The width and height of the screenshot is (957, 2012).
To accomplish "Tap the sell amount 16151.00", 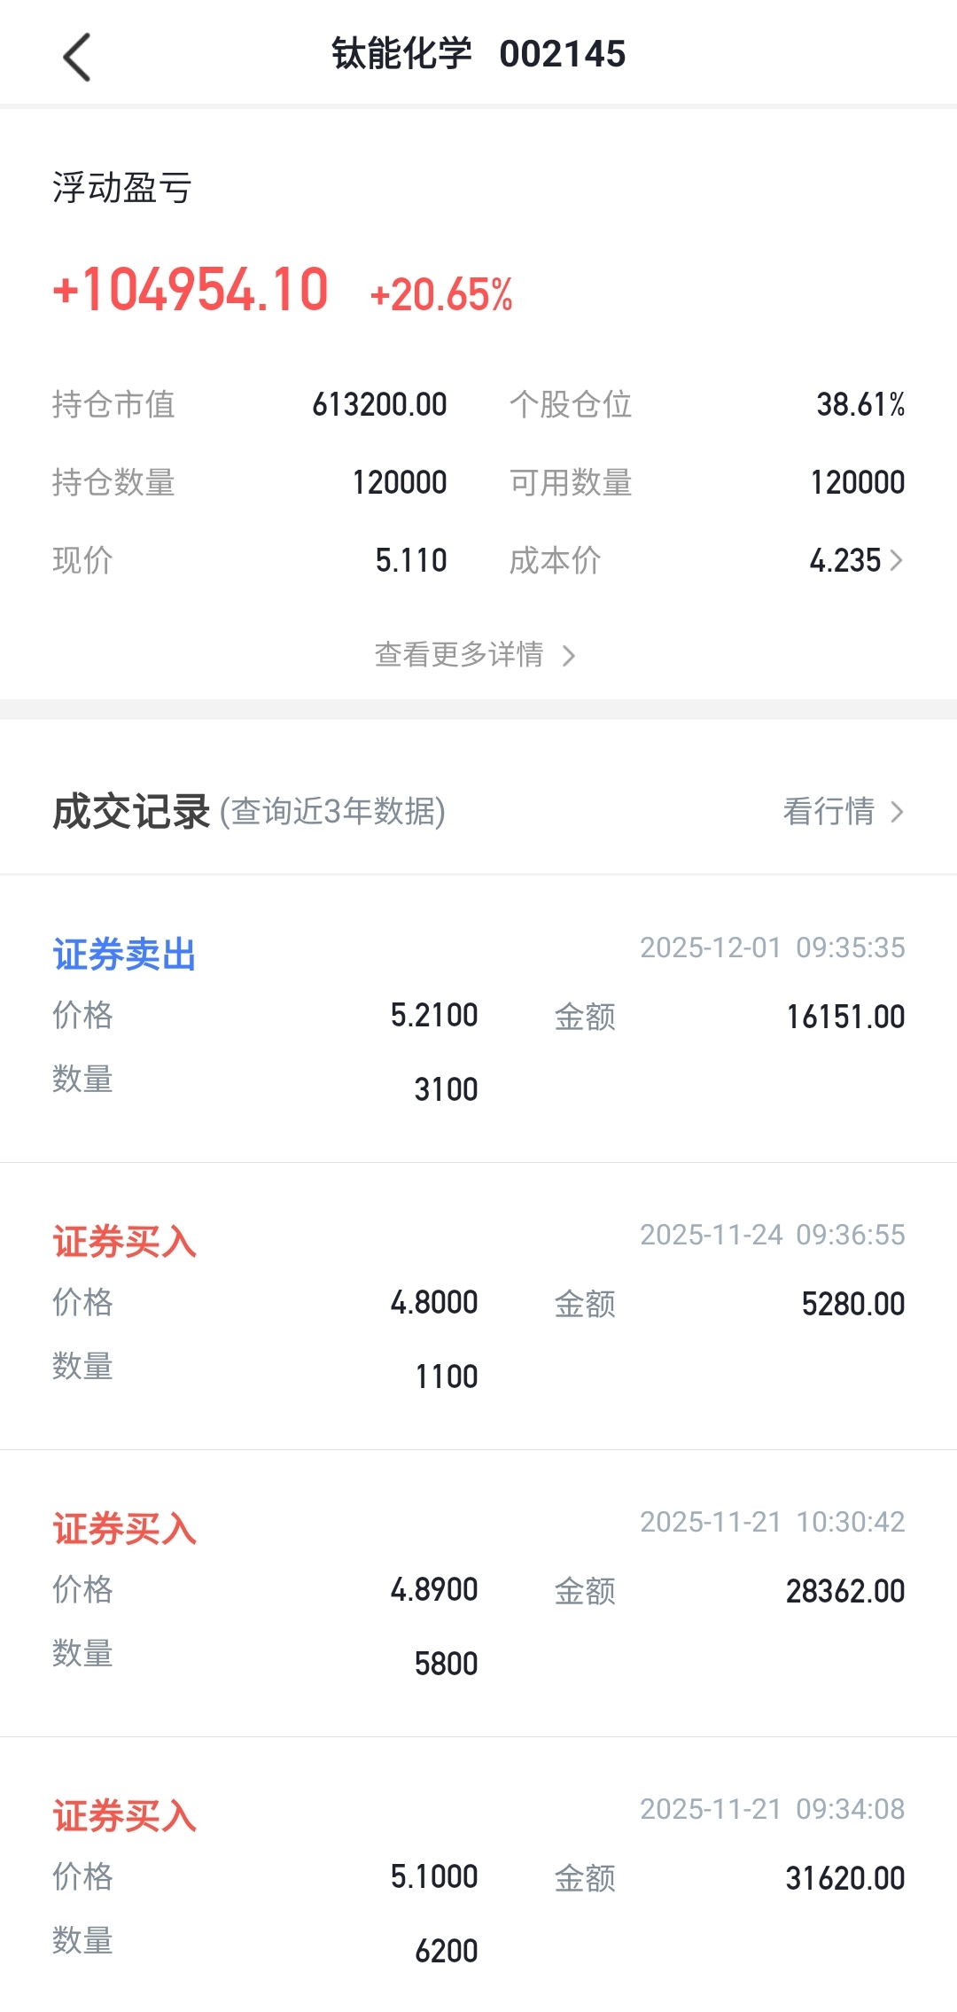I will point(845,1017).
